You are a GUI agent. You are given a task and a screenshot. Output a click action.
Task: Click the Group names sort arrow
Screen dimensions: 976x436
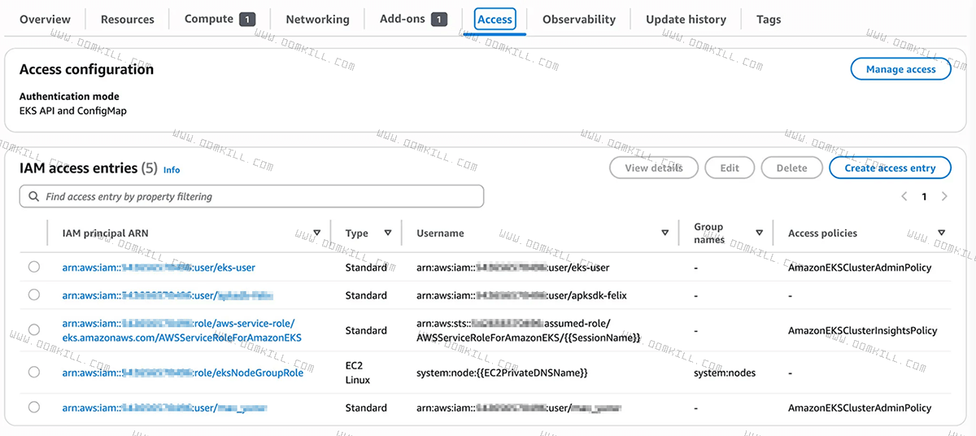(x=759, y=233)
